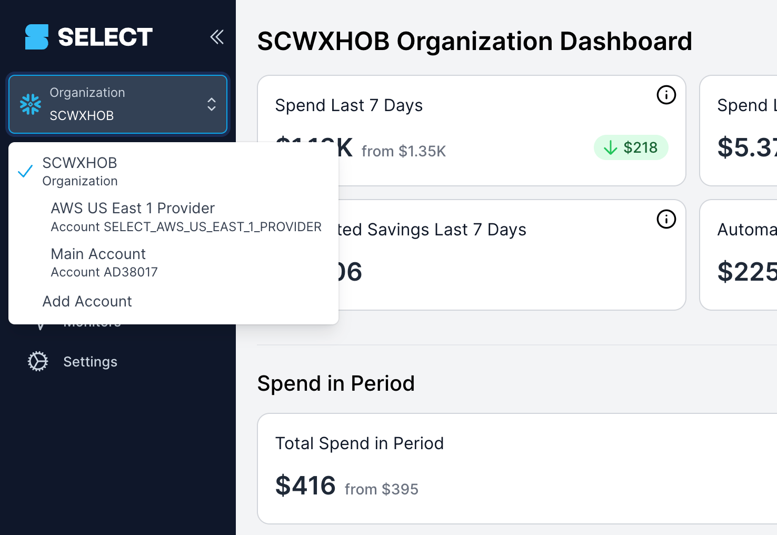Click the green down-arrow $218 badge

click(x=631, y=147)
